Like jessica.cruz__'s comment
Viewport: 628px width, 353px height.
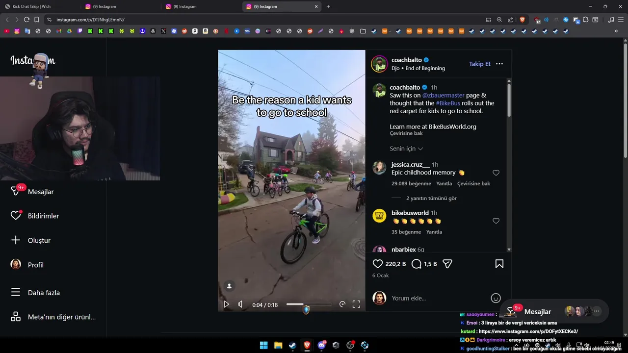coord(496,173)
